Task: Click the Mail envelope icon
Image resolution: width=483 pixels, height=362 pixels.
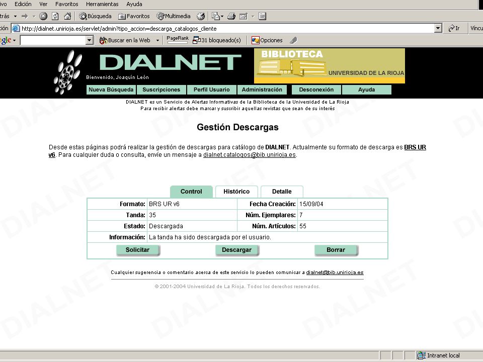Action: tap(216, 16)
